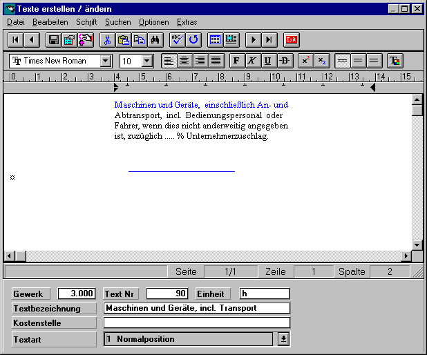The width and height of the screenshot is (427, 355).
Task: Click the binoculars Find icon
Action: pos(155,40)
